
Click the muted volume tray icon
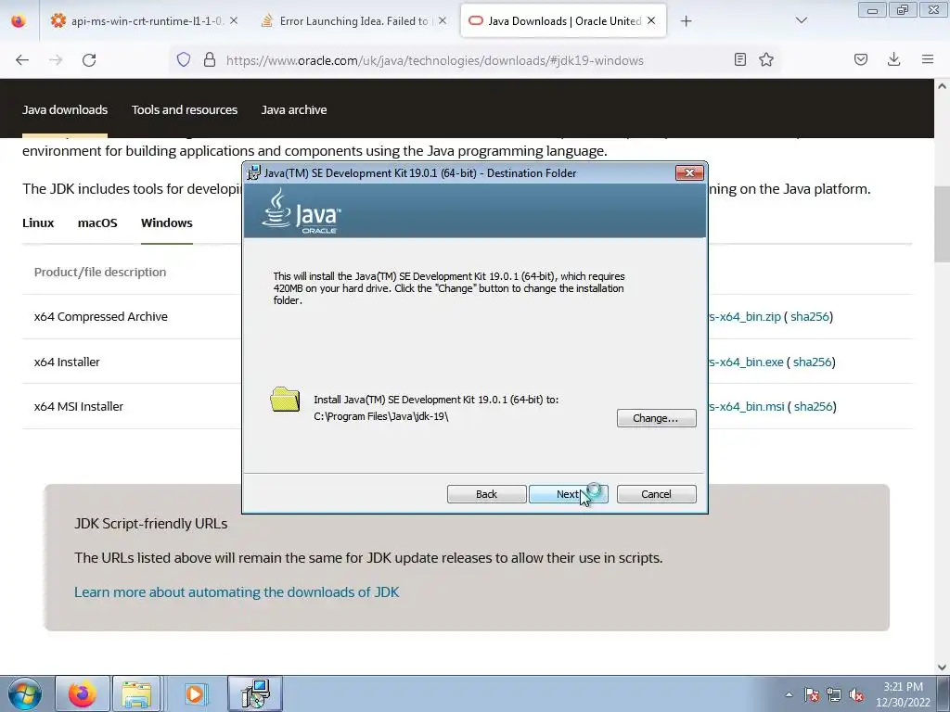[856, 694]
